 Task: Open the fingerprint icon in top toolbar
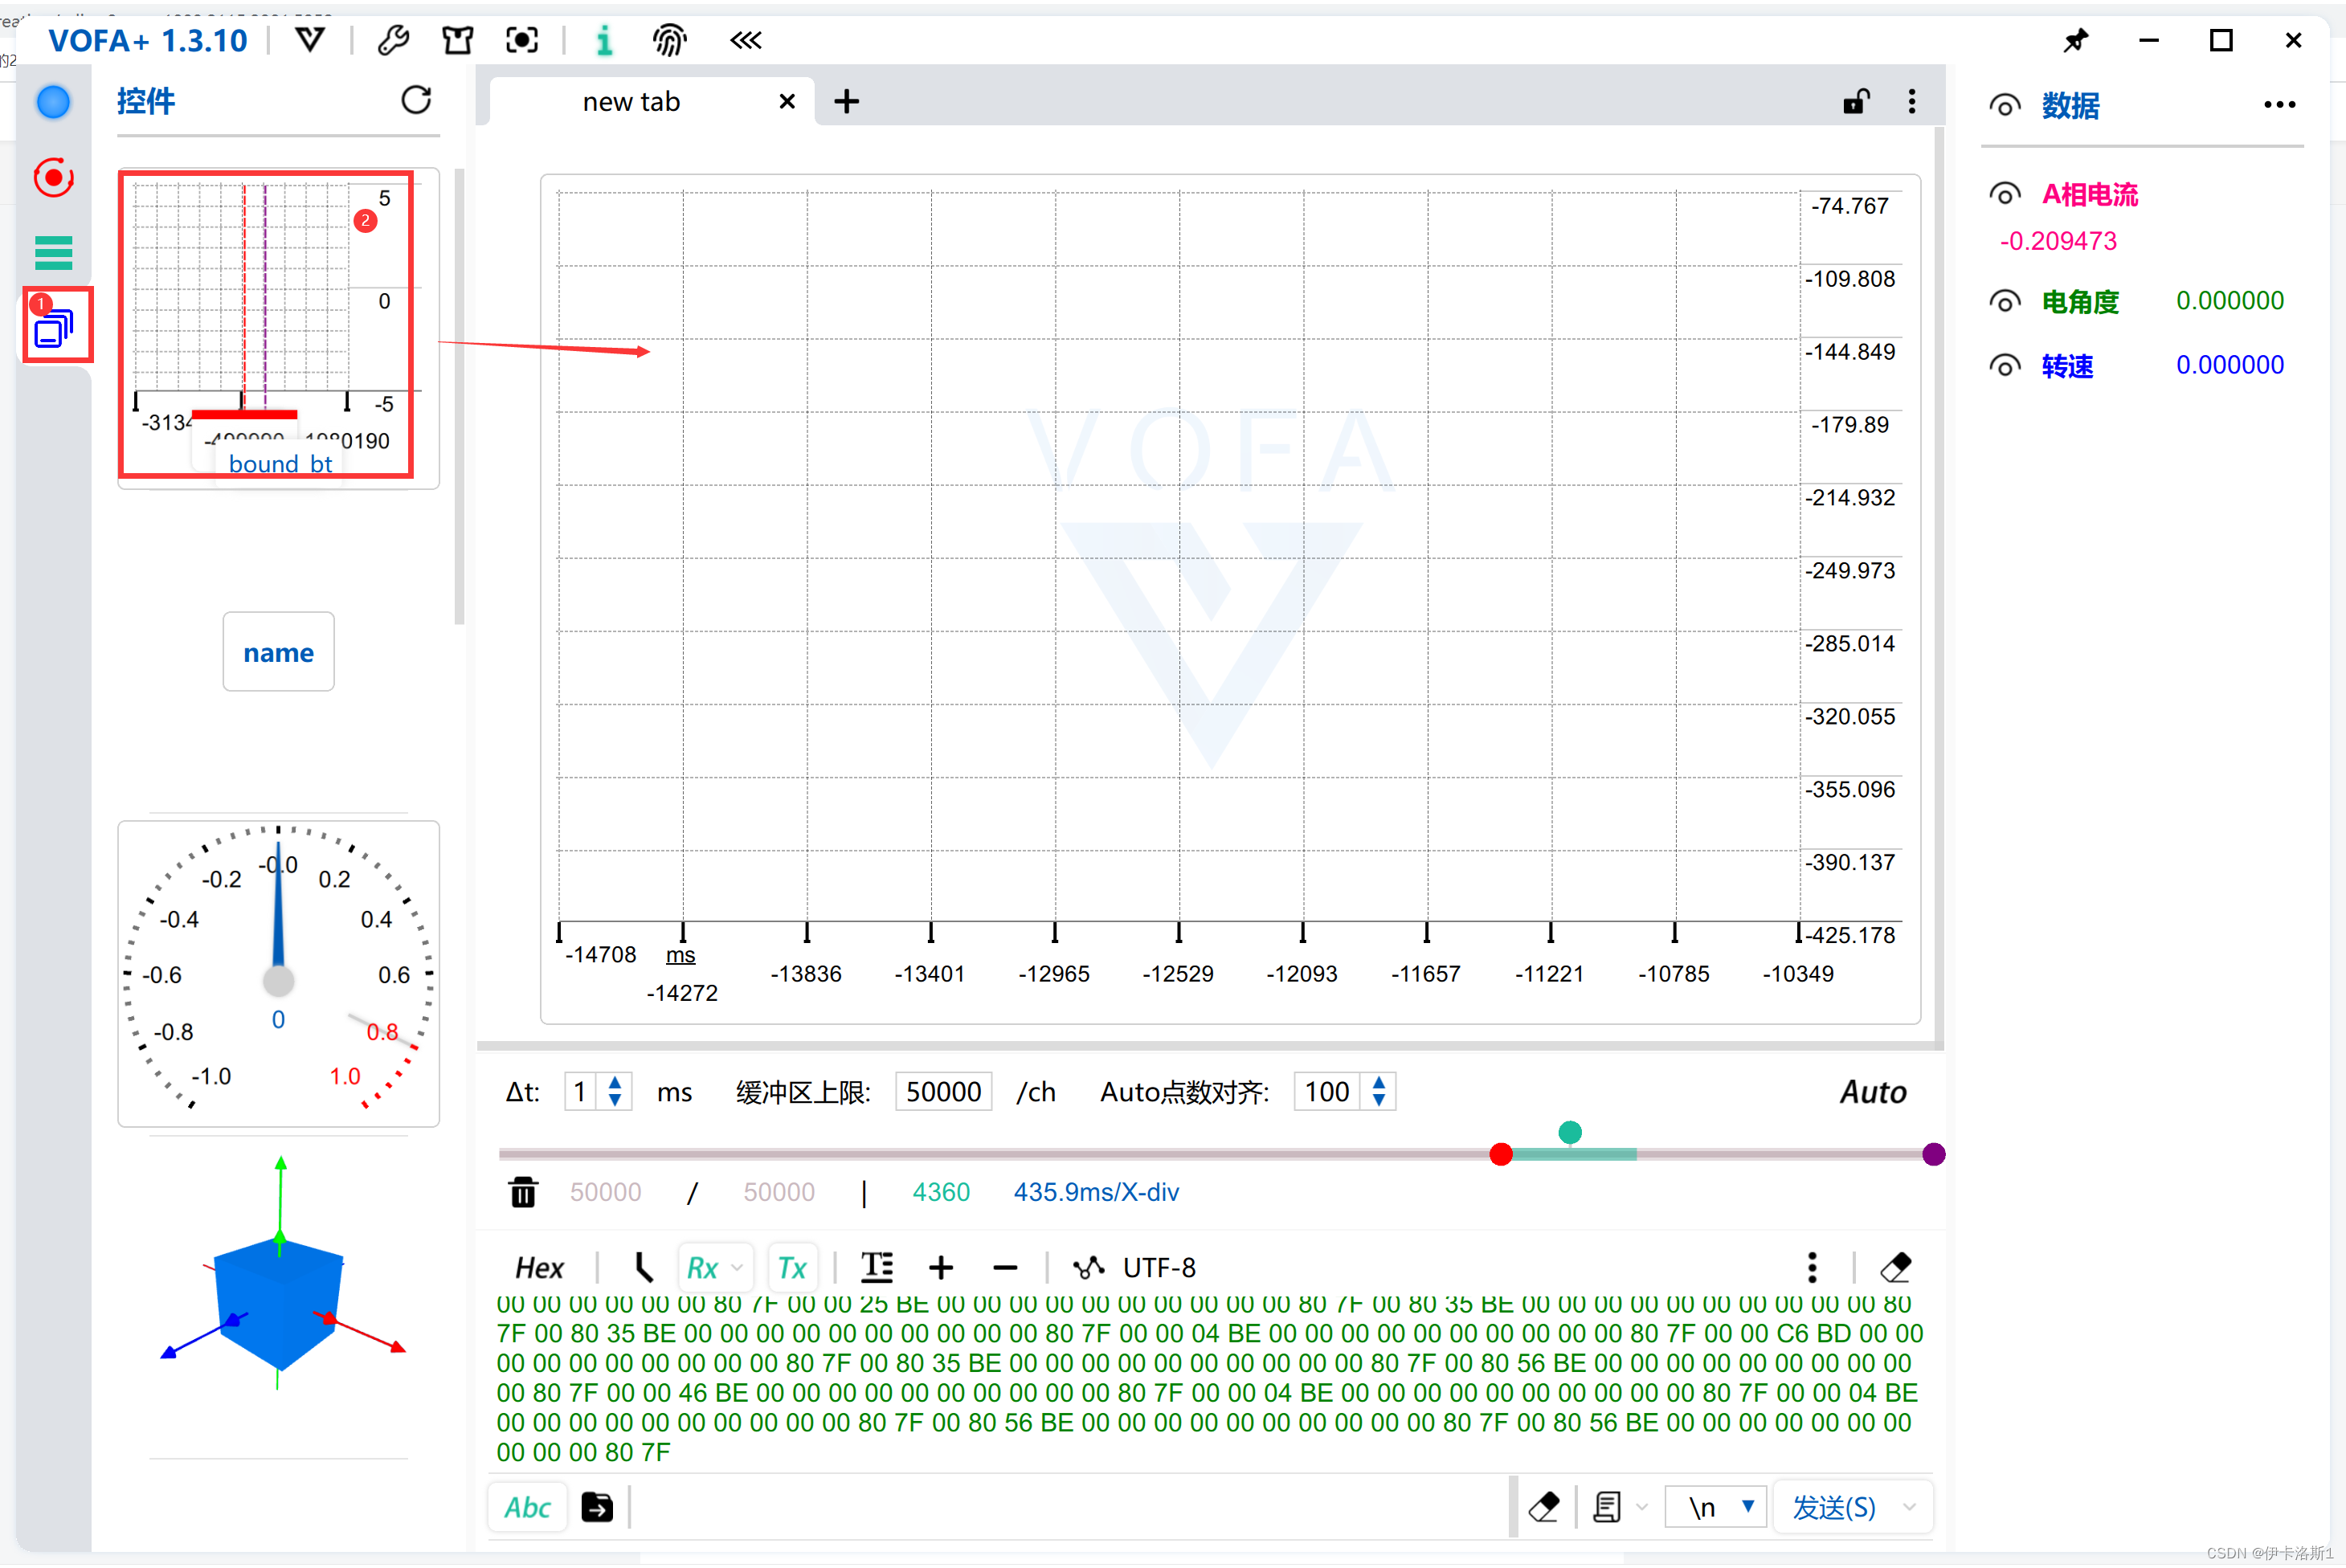pyautogui.click(x=669, y=40)
